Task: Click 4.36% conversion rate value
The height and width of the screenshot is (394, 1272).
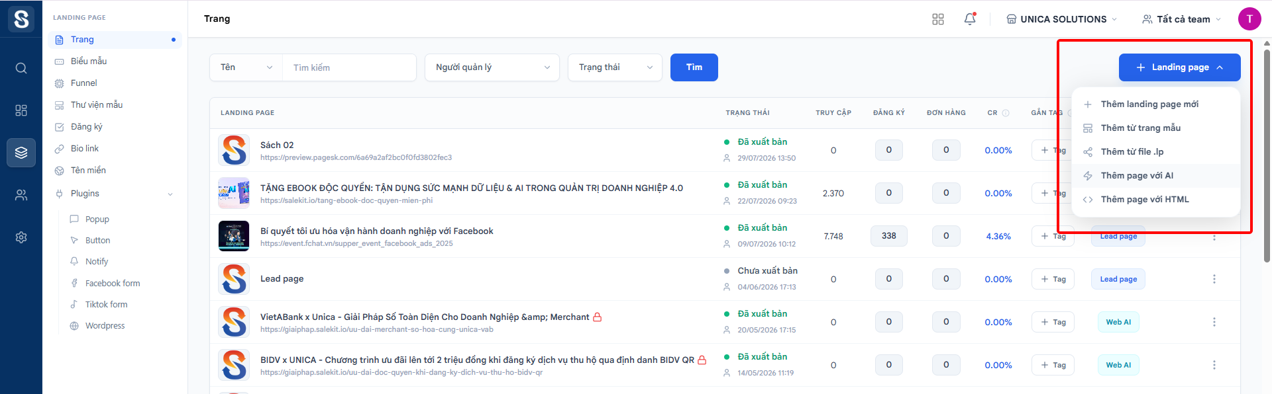Action: point(998,236)
